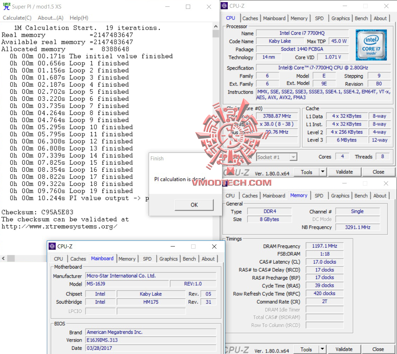Viewport: 397px width, 354px height.
Task: Select Bench tab in Memory CPU-Z window
Action: (x=361, y=196)
